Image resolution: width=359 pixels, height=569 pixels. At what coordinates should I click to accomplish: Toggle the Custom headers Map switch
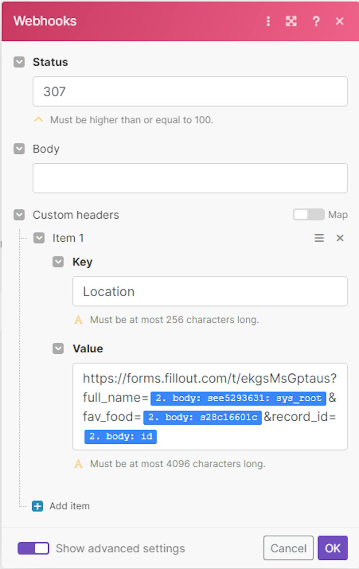pyautogui.click(x=308, y=215)
